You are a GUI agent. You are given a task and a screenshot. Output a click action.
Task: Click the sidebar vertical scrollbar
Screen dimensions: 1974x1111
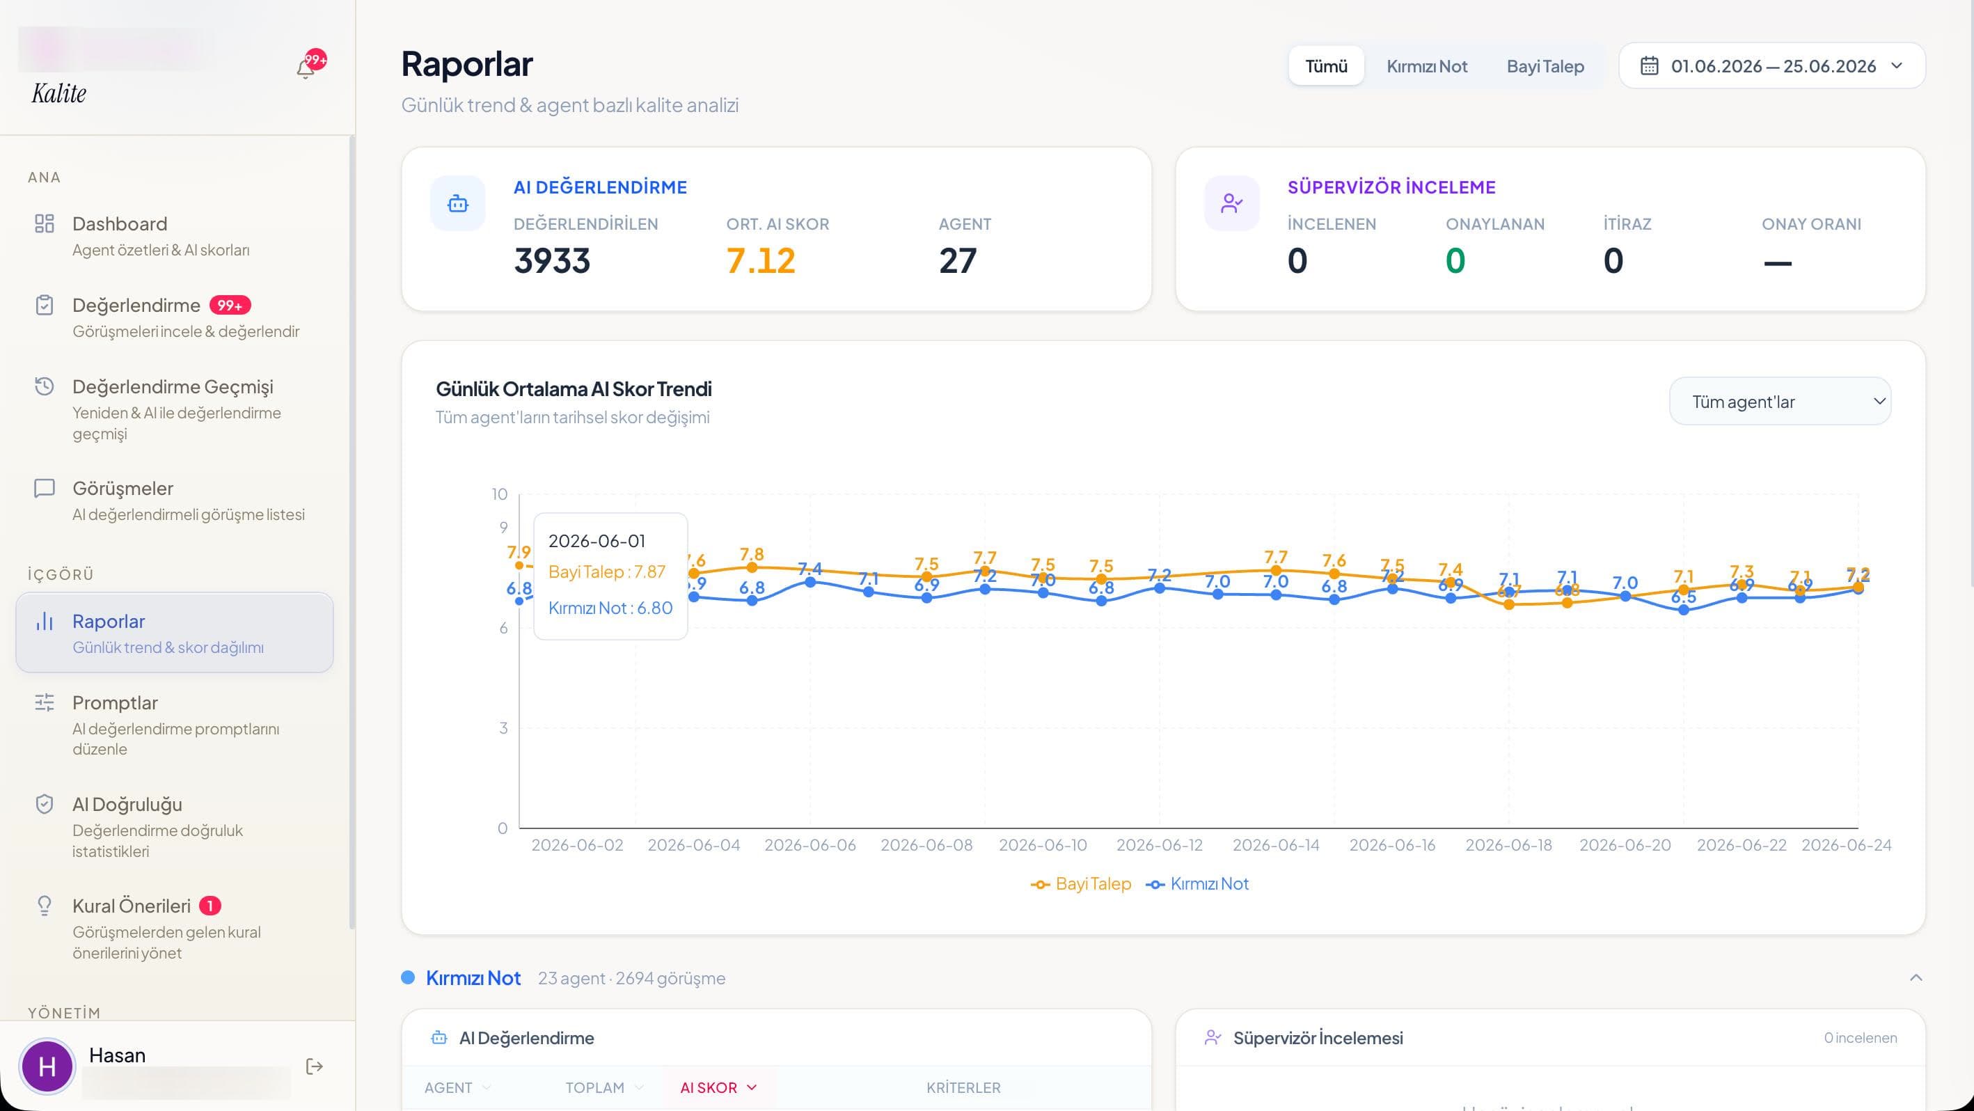(x=352, y=533)
